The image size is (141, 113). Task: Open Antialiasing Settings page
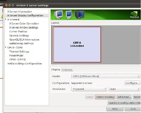22,43
